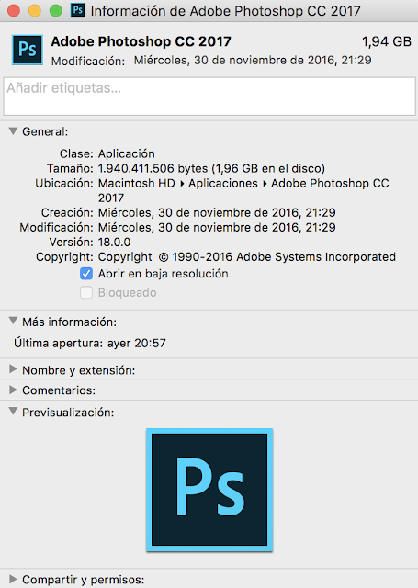
Task: Click the Adobe Photoshop CC 2017 name heading
Action: pyautogui.click(x=141, y=41)
